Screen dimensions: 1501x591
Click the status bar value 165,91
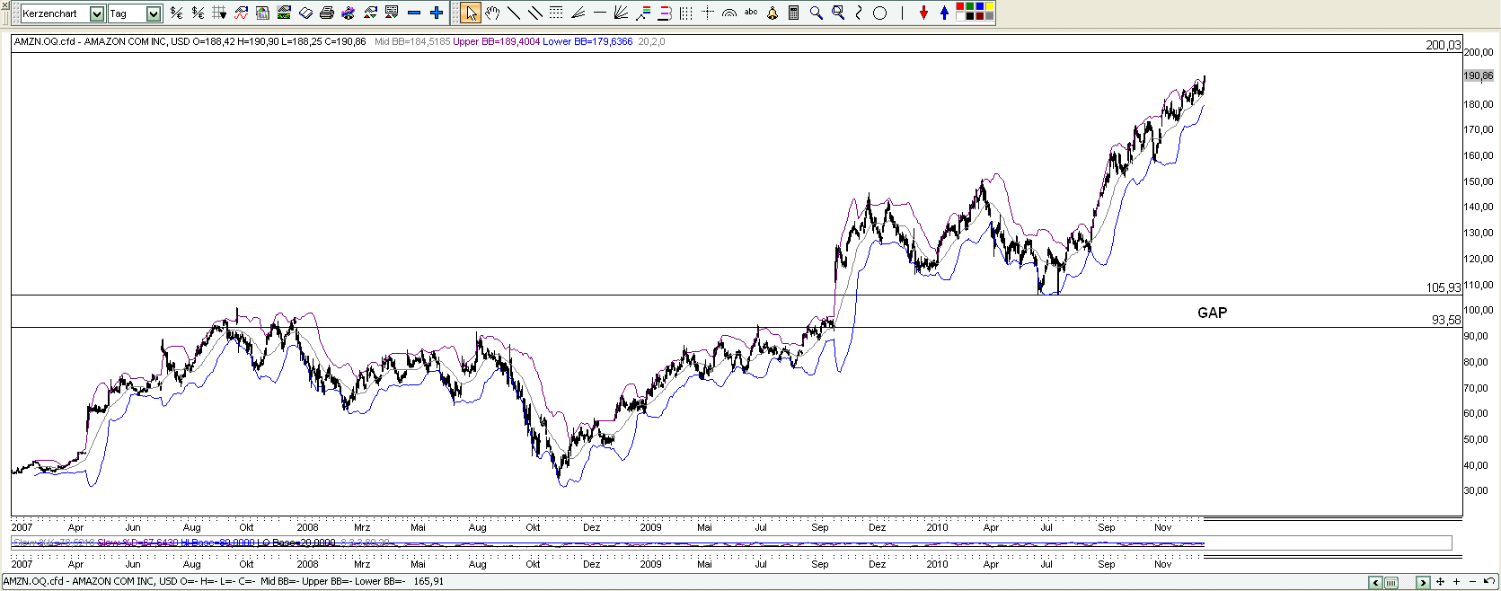click(428, 581)
